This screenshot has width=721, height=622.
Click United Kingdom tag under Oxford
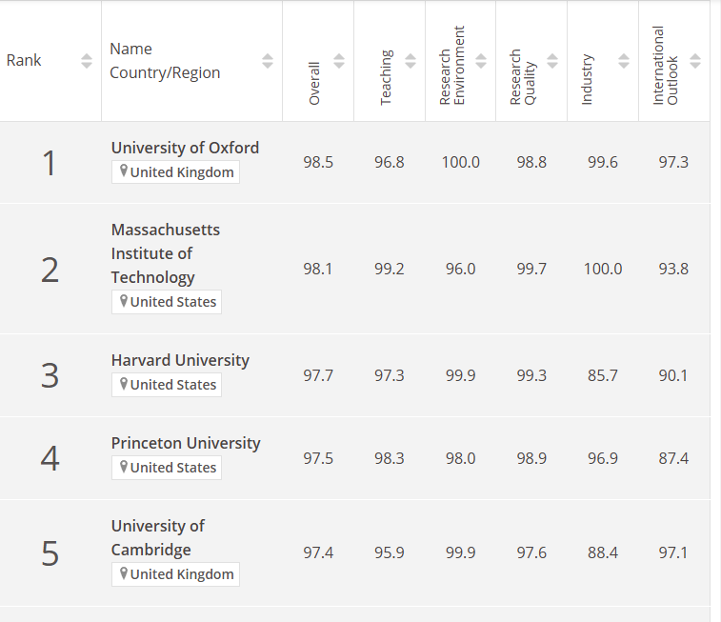click(175, 172)
